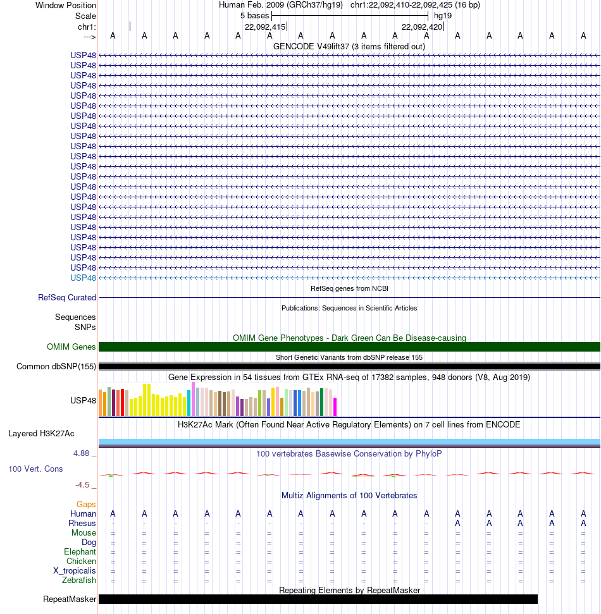Click the 'RefSeq genes from NCBI' track title
The width and height of the screenshot is (601, 614).
click(x=349, y=288)
